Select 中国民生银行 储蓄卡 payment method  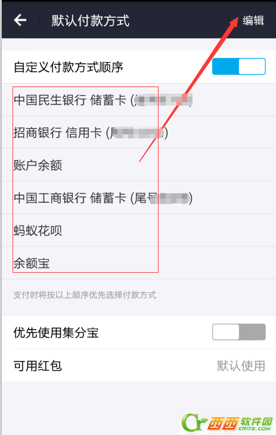(x=139, y=100)
